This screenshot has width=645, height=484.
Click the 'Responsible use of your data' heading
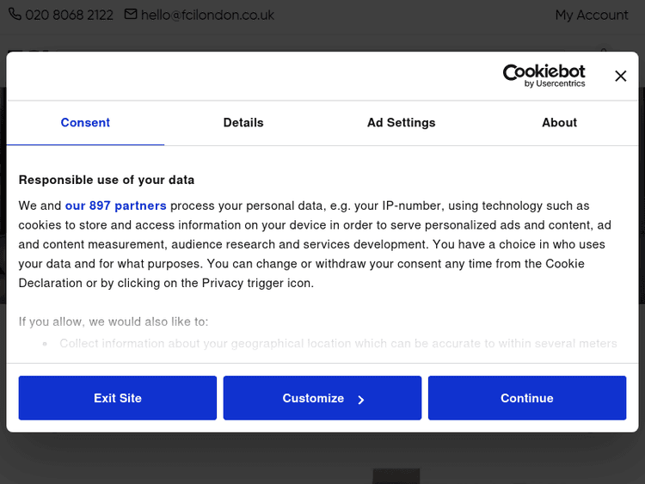[107, 180]
